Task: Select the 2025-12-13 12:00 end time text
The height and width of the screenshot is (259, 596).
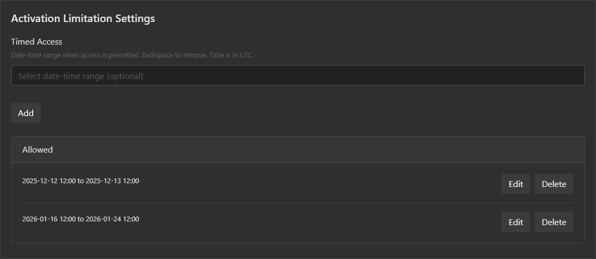Action: (x=112, y=181)
